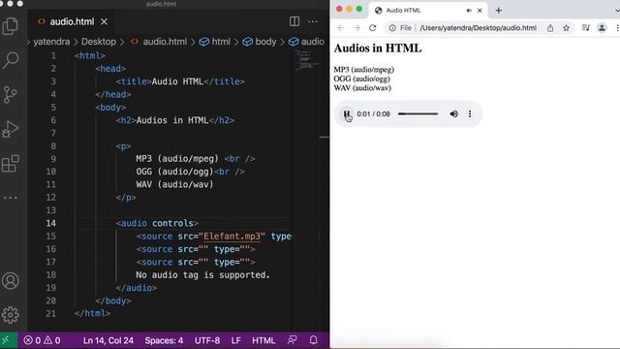Click OGG (audio/ogg) text on page
The width and height of the screenshot is (620, 349).
(361, 79)
